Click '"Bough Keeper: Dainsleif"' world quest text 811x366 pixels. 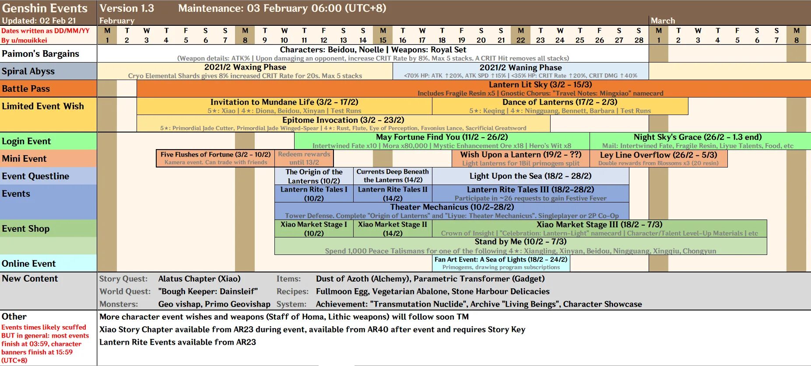208,291
